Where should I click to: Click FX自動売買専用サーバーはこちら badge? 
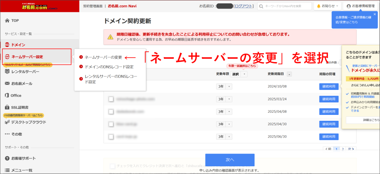pyautogui.click(x=23, y=115)
